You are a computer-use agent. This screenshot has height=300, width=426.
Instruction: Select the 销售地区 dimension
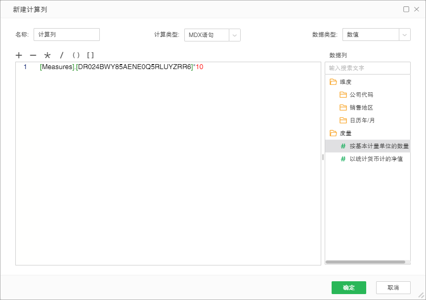click(361, 108)
